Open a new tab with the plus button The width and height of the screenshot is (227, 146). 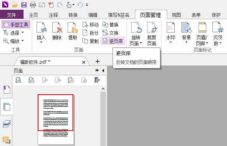[98, 61]
